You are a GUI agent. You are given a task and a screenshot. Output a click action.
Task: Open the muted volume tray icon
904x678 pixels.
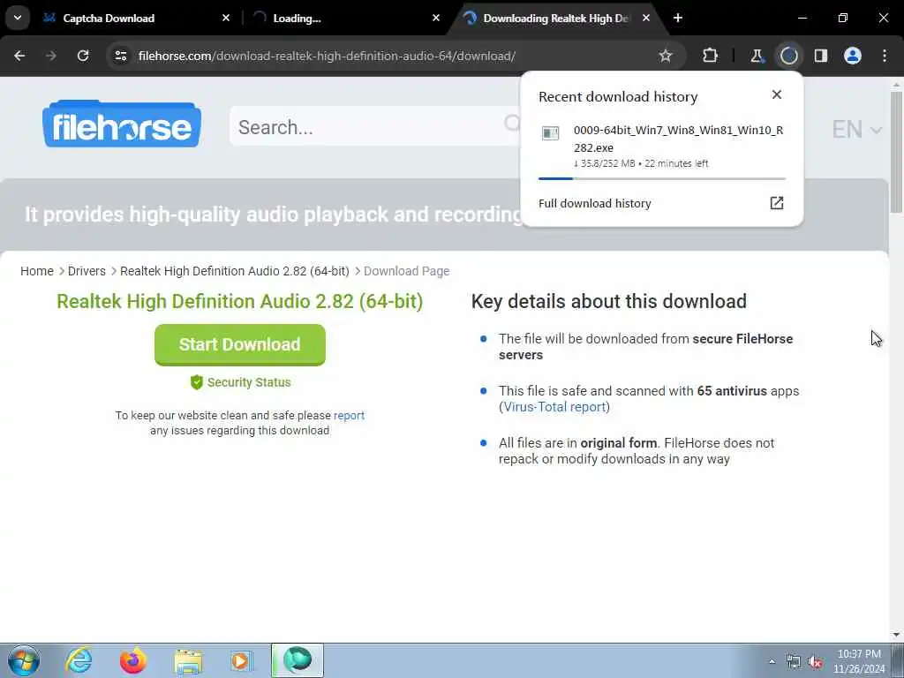pos(815,662)
